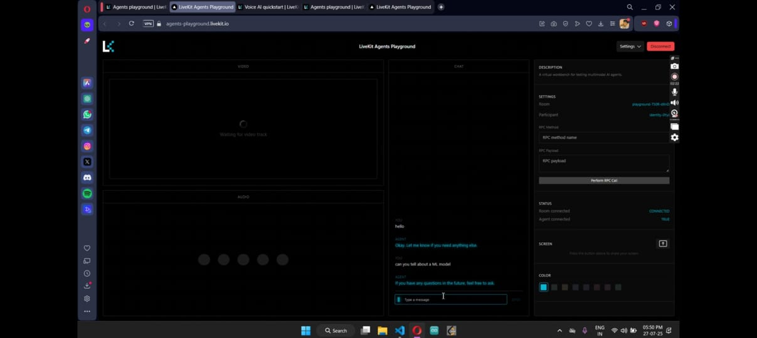757x338 pixels.
Task: Toggle webcam in recorder overlay
Action: [675, 114]
